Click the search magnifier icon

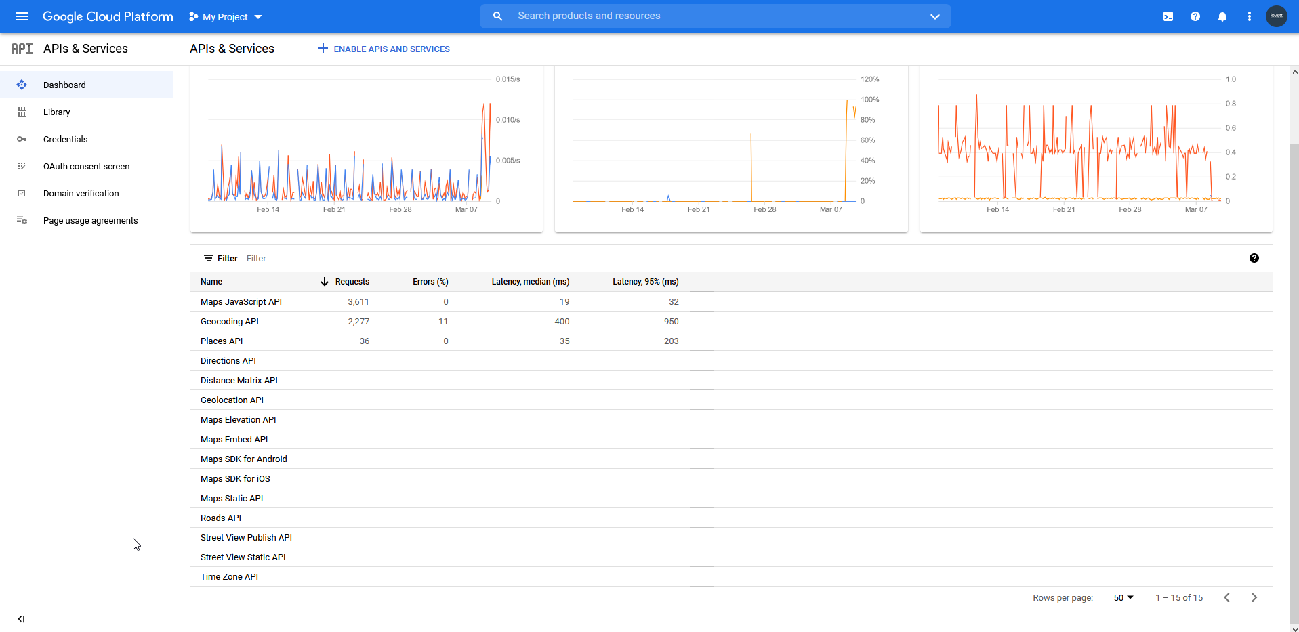[497, 16]
